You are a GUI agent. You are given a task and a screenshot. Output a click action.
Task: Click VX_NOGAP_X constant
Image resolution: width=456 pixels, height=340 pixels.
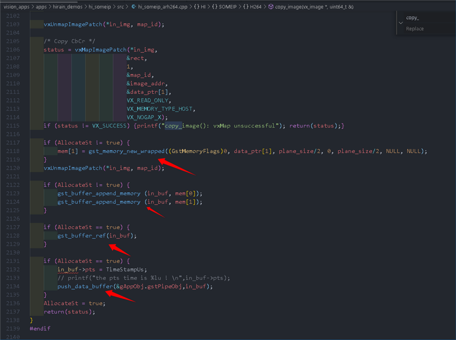[144, 117]
